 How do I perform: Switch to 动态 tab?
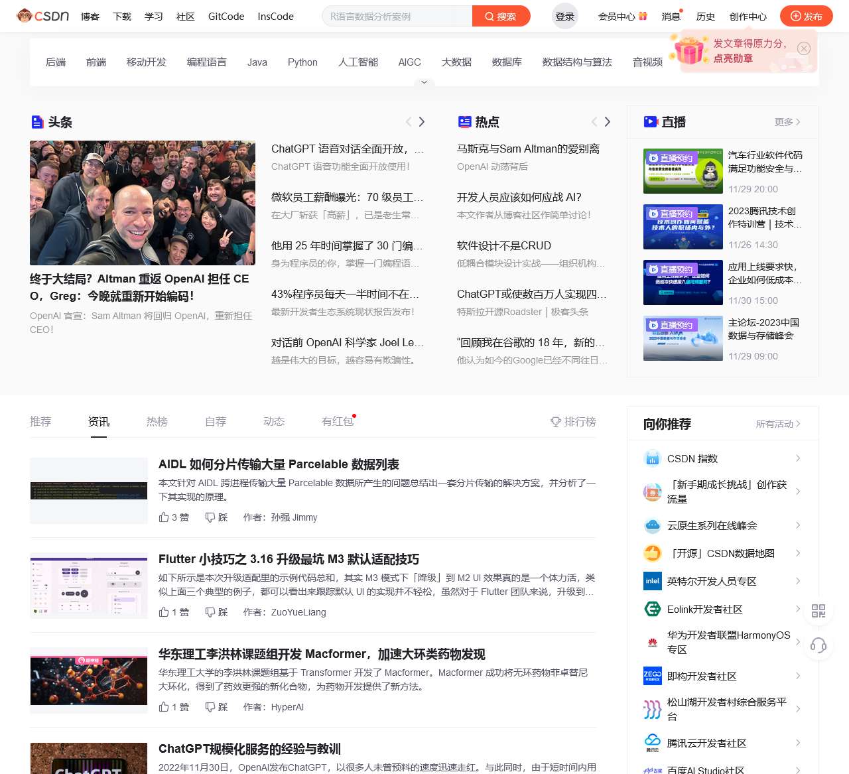pyautogui.click(x=274, y=422)
